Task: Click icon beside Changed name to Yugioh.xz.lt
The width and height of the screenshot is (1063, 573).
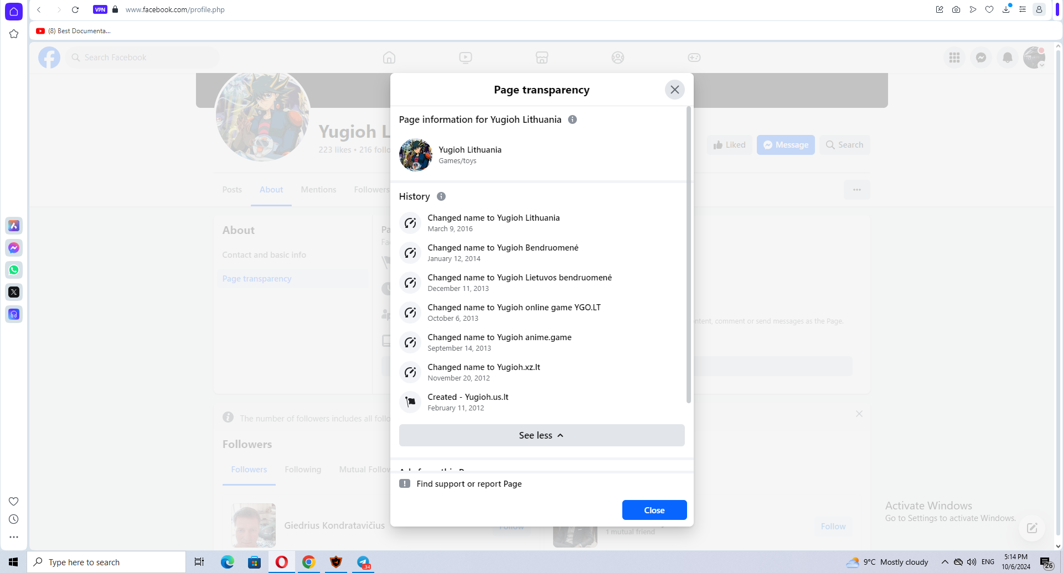Action: tap(410, 372)
